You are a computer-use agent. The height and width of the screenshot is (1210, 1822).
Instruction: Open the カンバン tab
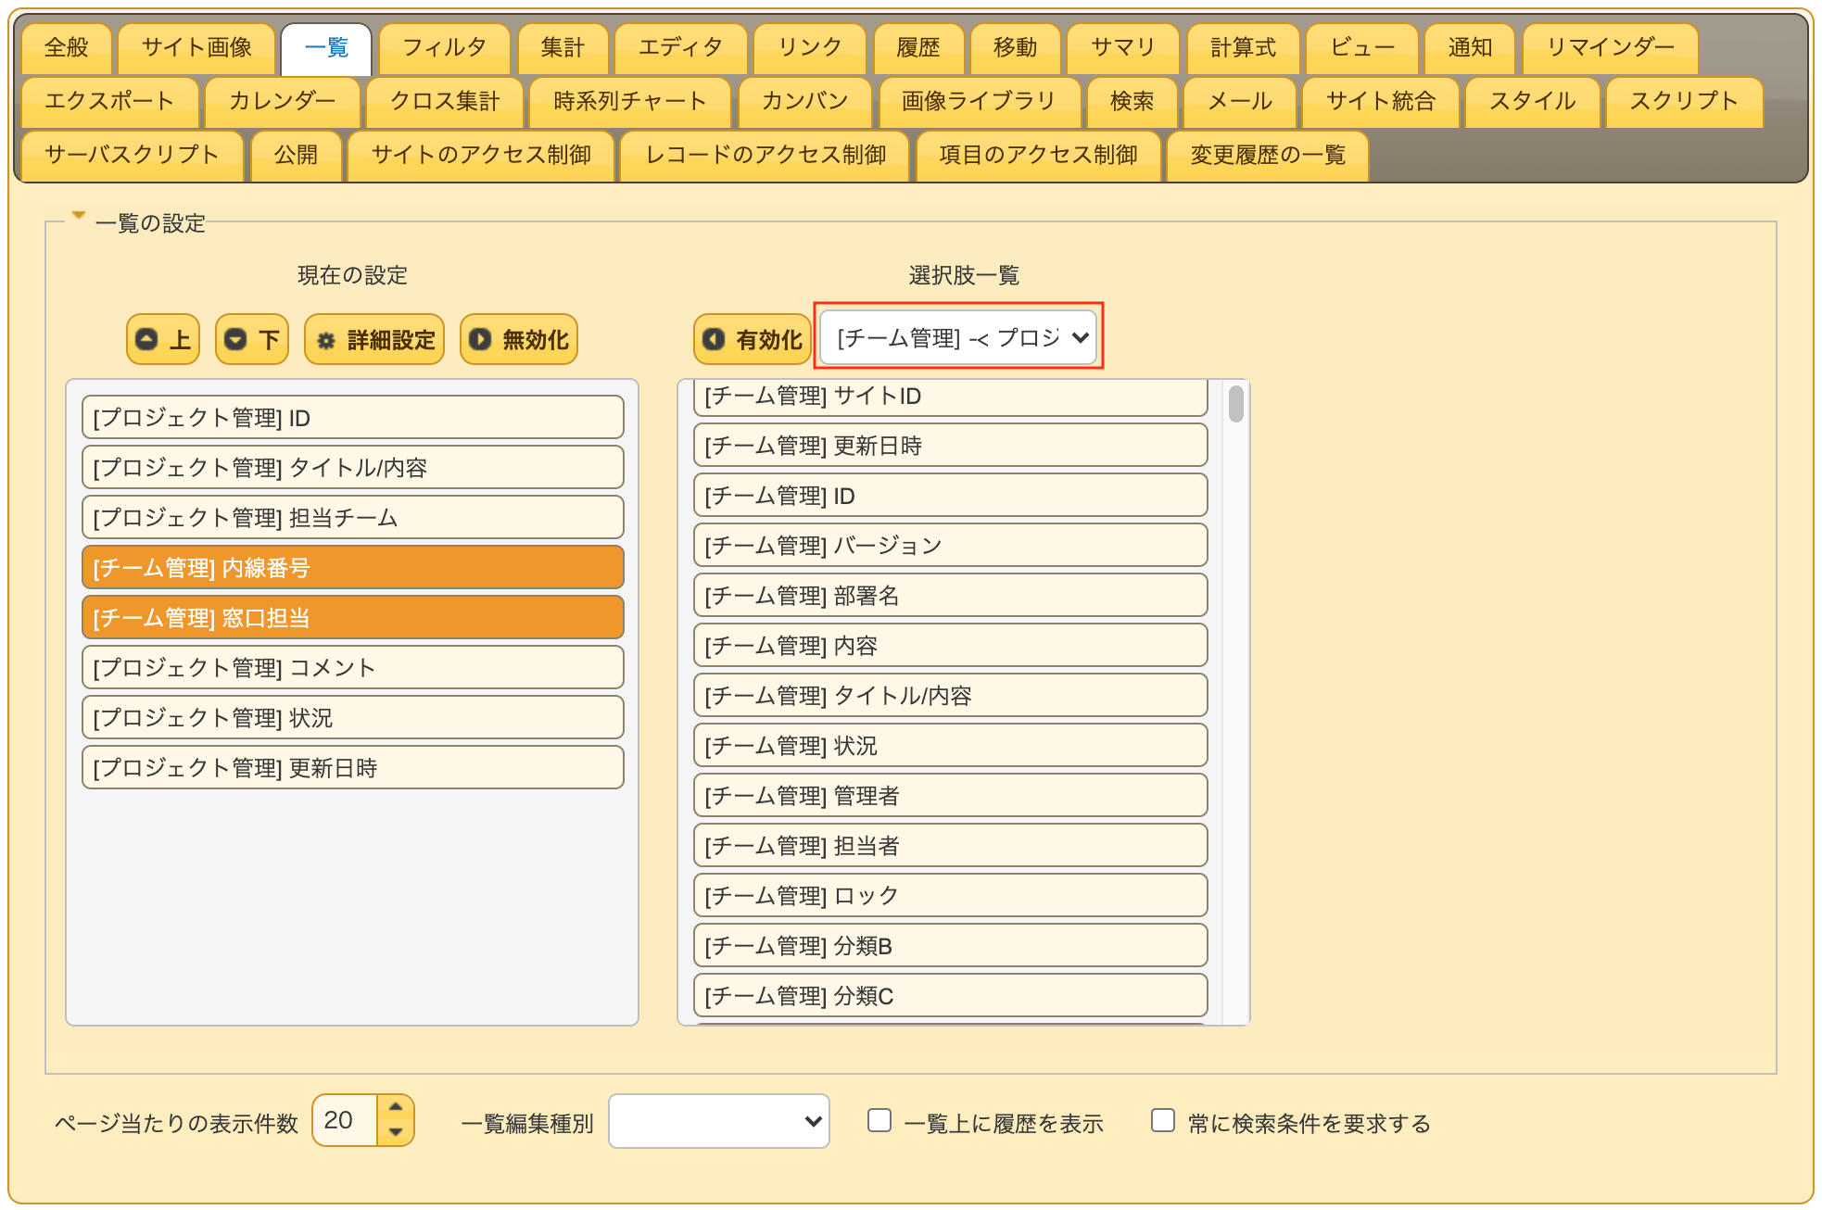click(x=805, y=101)
